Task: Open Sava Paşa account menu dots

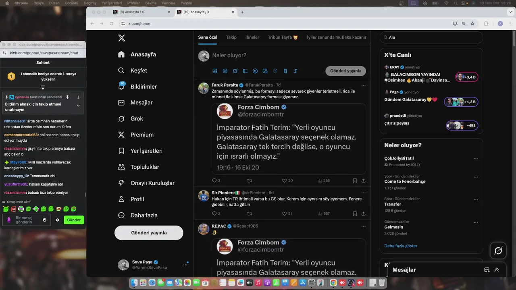Action: point(185,265)
